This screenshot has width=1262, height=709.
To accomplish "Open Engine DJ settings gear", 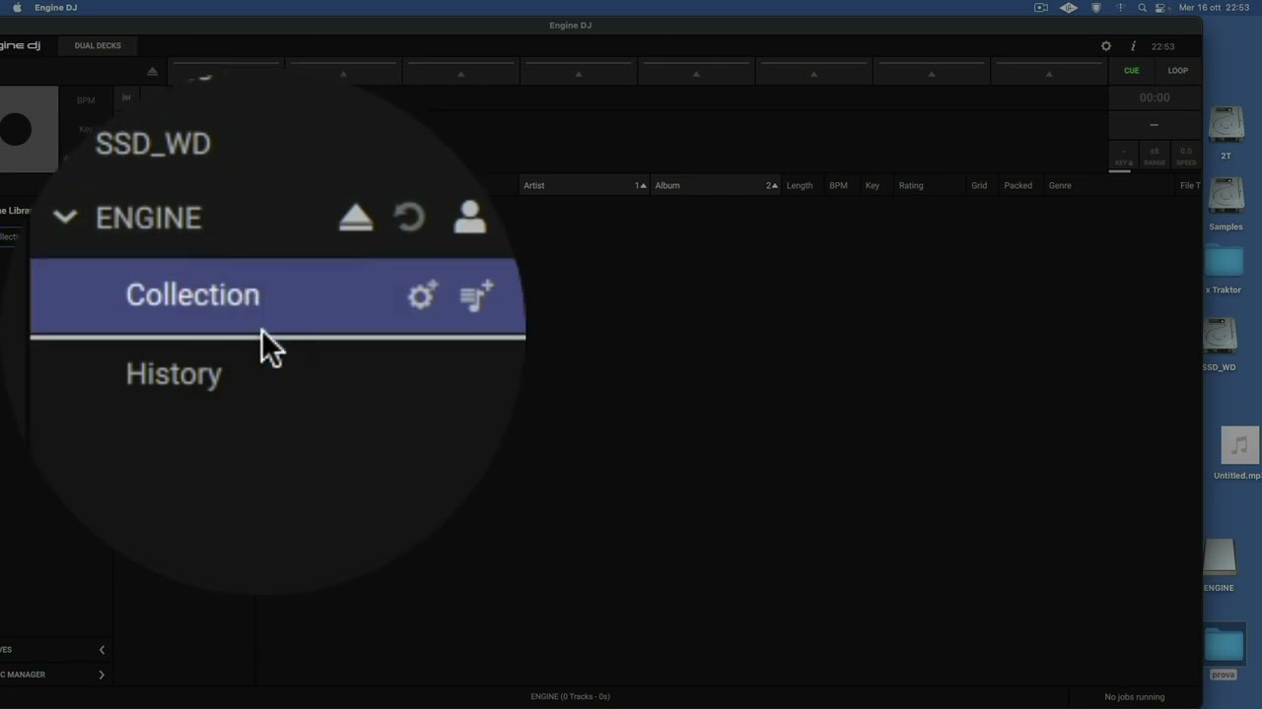I will 1106,46.
